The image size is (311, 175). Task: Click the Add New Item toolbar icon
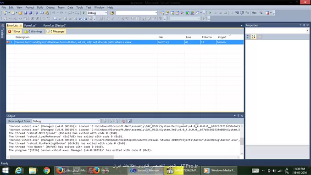(13, 13)
